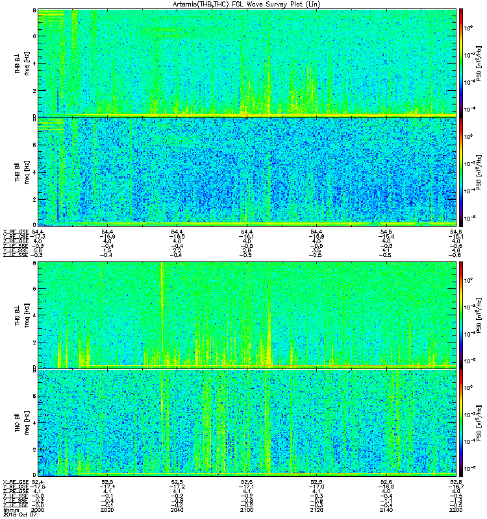Click the 'THB B∥ freq [Hz]' axis label
The height and width of the screenshot is (519, 487).
point(22,172)
